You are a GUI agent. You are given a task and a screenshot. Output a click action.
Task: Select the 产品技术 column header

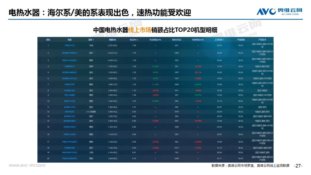[262, 40]
